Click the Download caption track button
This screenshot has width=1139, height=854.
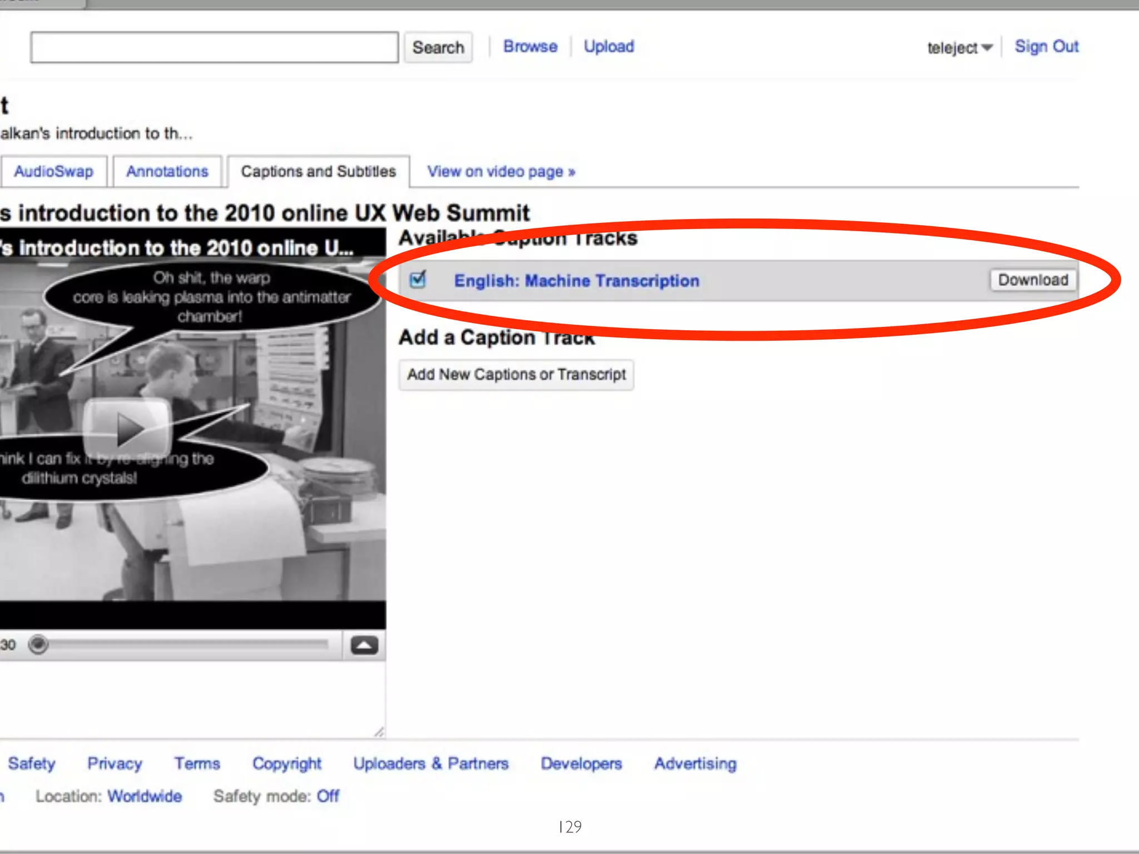point(1033,280)
